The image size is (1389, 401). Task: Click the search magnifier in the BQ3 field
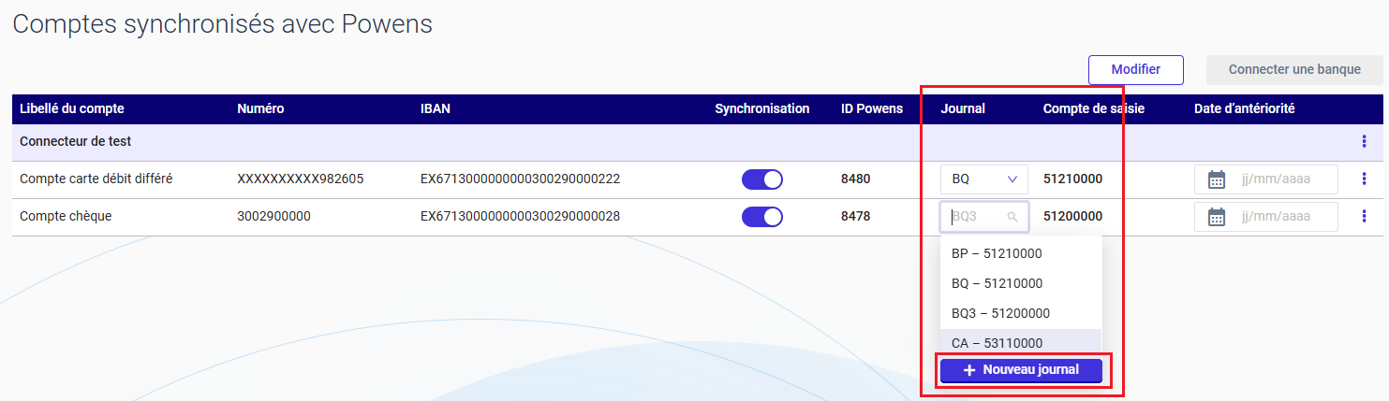pyautogui.click(x=1012, y=217)
